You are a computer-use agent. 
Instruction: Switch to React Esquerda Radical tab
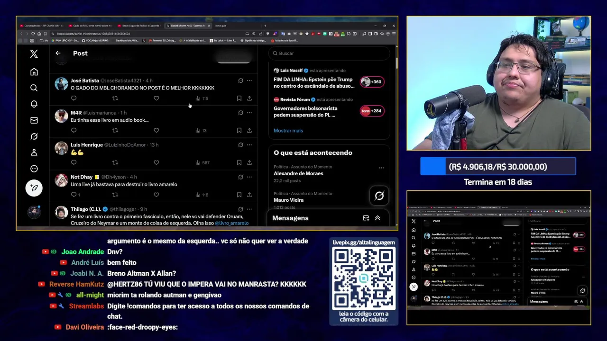(139, 26)
